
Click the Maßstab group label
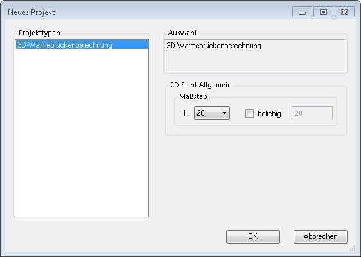point(193,96)
